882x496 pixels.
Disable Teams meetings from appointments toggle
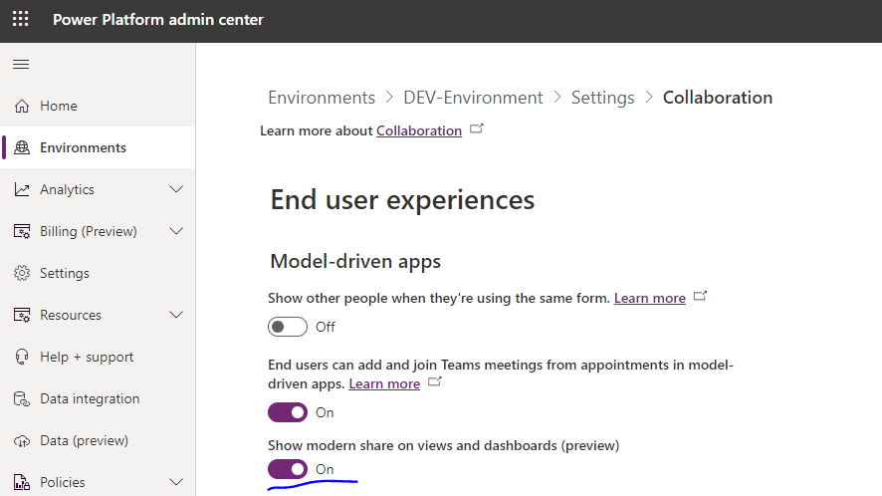click(x=288, y=412)
